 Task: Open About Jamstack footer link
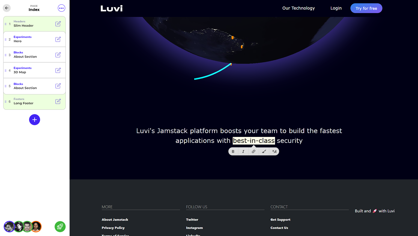coord(115,220)
